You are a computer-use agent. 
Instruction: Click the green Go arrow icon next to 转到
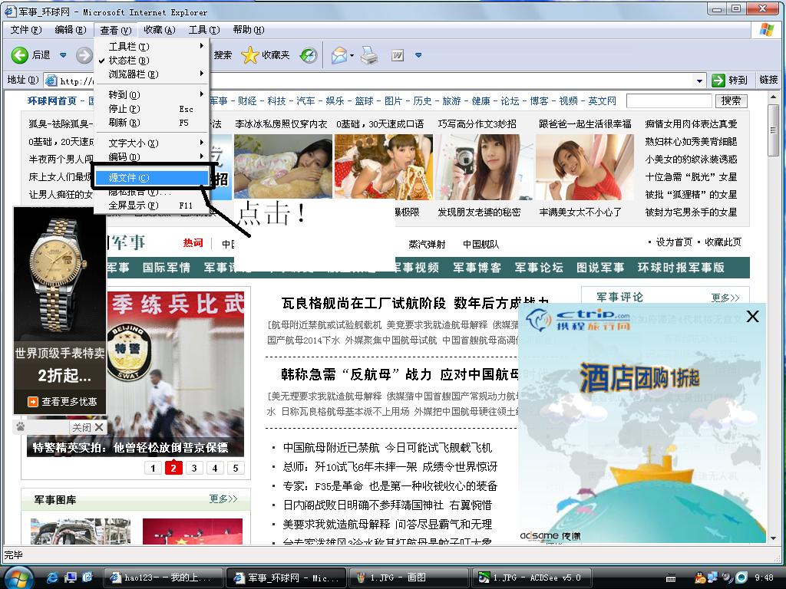pos(718,80)
